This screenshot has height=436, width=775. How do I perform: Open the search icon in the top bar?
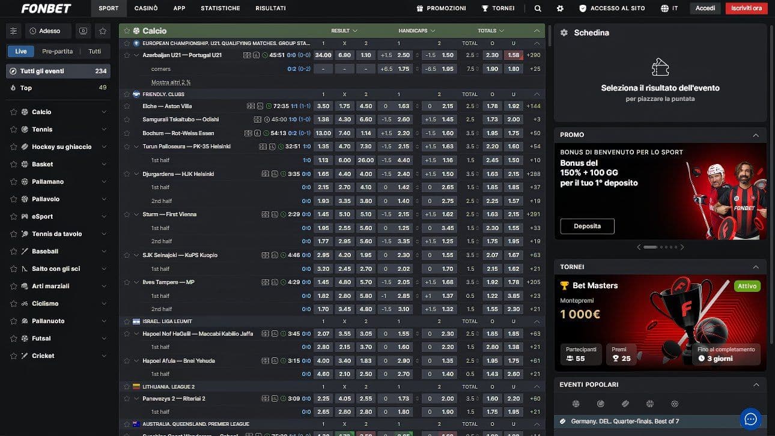537,8
